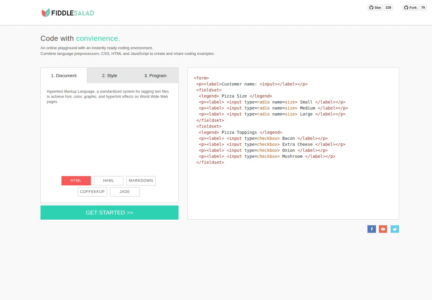Click the Hypertext Markup Language description text
432x300 pixels.
(108, 97)
